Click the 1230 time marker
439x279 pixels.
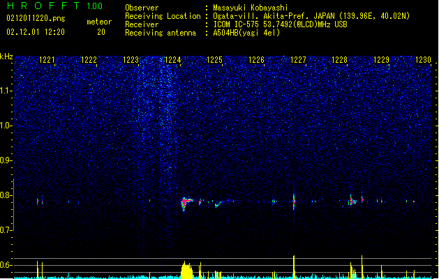click(x=423, y=59)
